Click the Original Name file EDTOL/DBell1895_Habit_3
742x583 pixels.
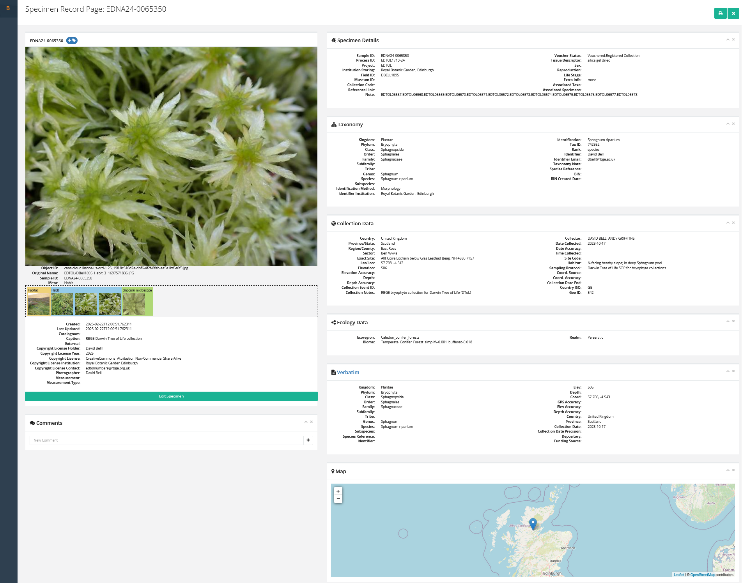[99, 273]
